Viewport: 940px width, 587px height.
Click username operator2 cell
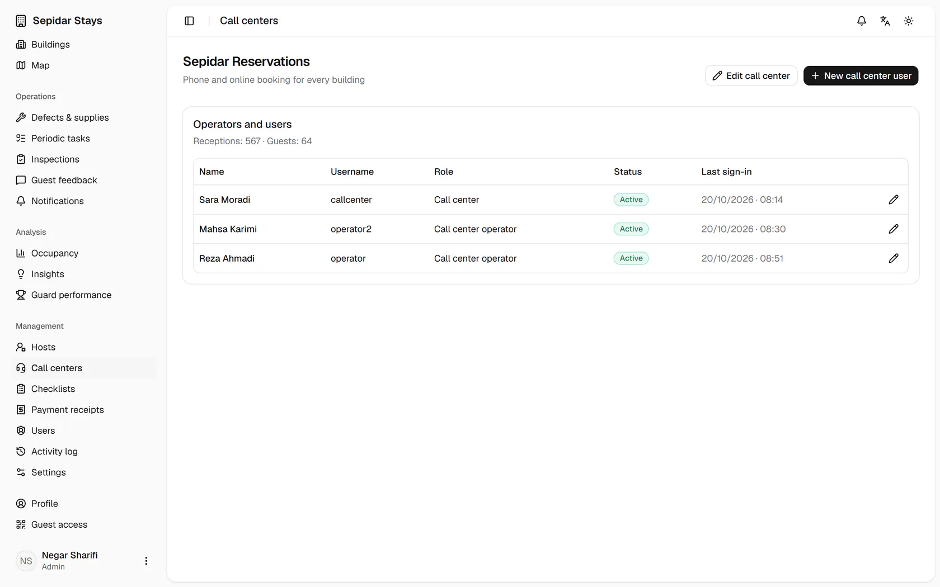pos(351,229)
